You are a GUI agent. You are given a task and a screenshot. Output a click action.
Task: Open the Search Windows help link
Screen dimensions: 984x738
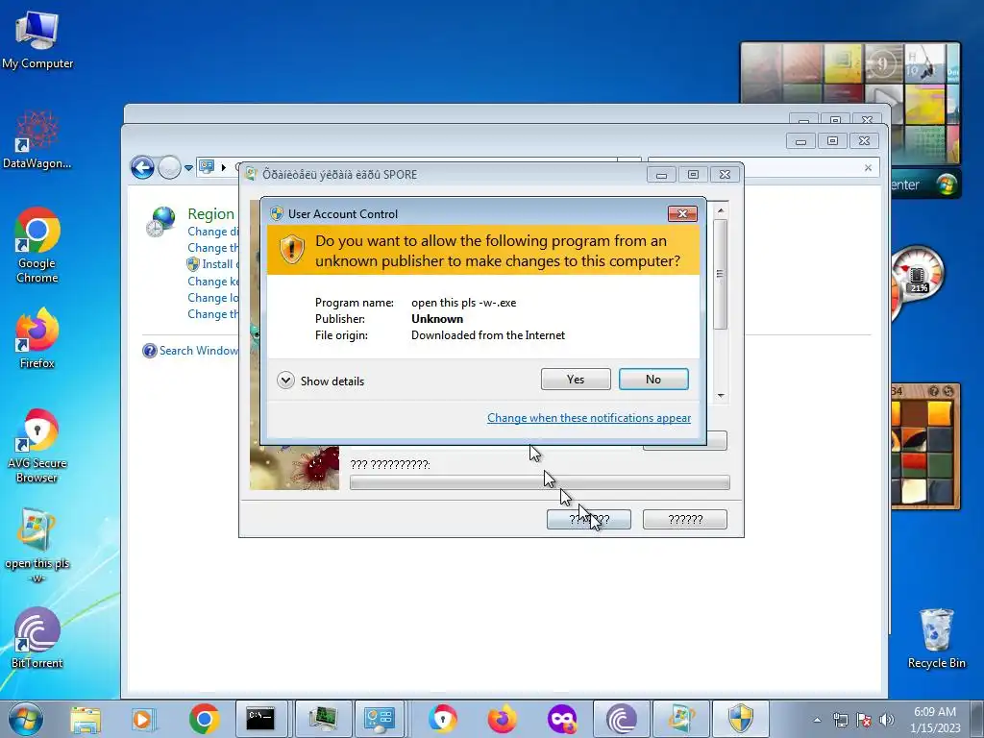pyautogui.click(x=198, y=351)
